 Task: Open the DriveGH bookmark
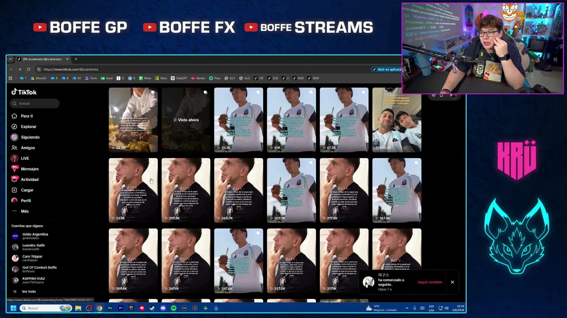(x=39, y=78)
